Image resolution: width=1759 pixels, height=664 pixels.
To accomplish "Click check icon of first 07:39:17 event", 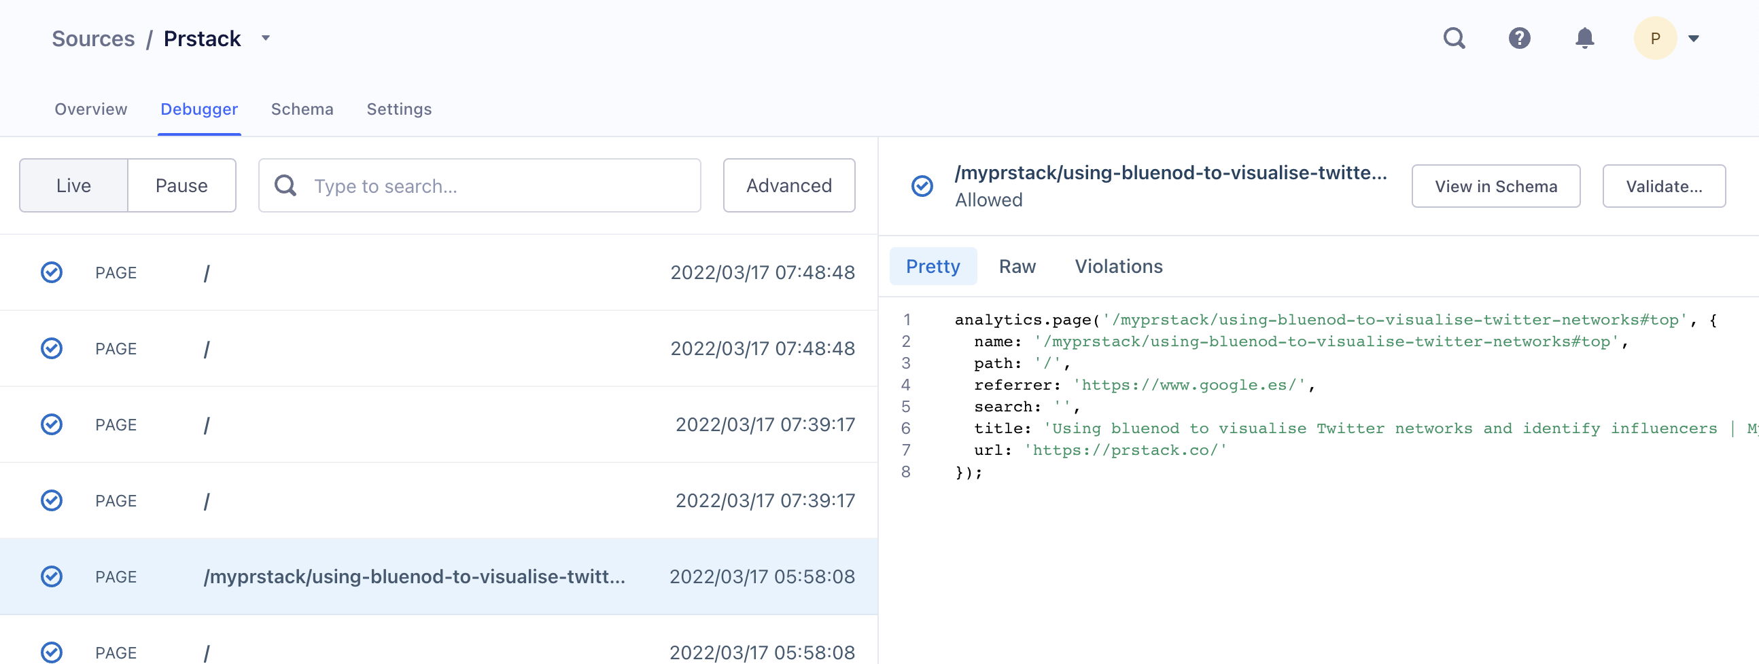I will [x=51, y=424].
